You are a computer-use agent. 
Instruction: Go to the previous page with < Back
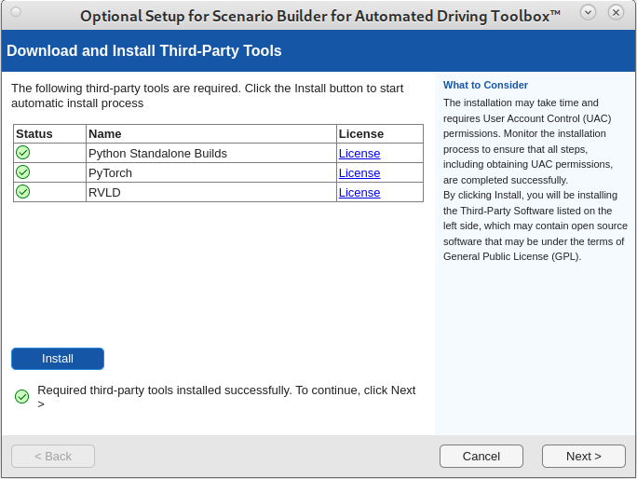53,456
